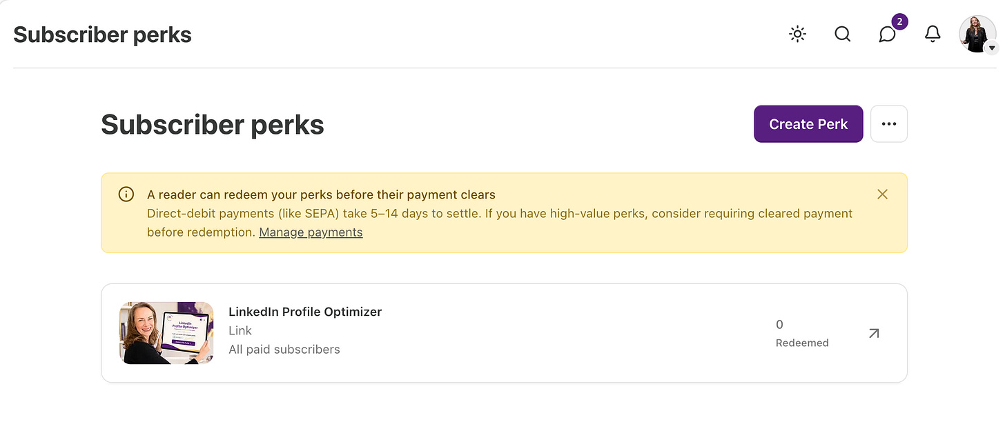Click the Create Perk button

coord(808,124)
